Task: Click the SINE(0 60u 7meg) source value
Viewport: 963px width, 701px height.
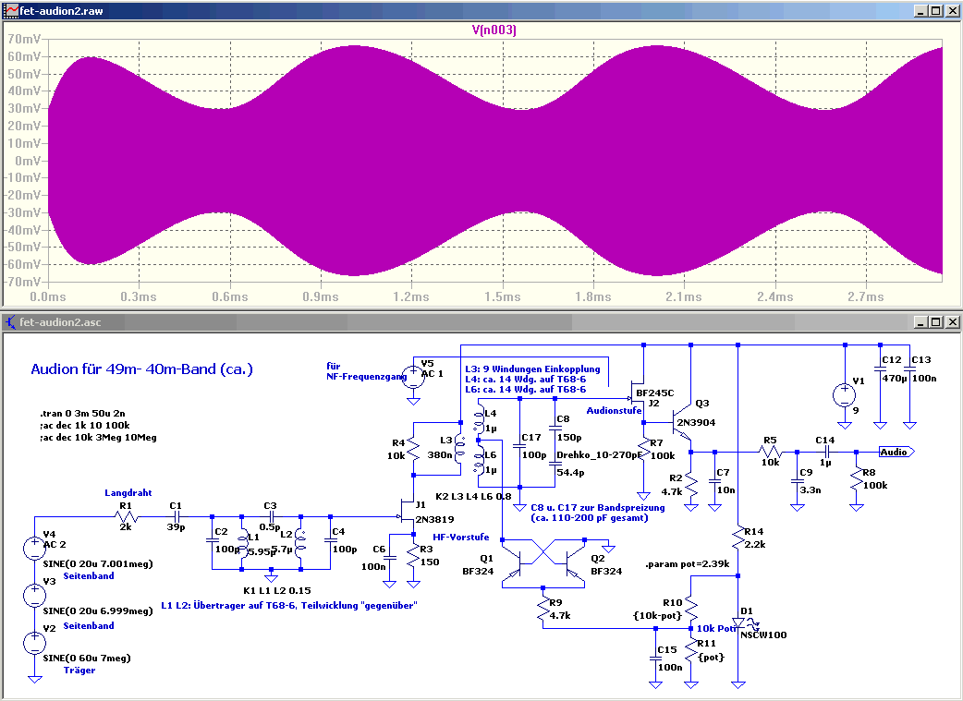Action: click(87, 658)
